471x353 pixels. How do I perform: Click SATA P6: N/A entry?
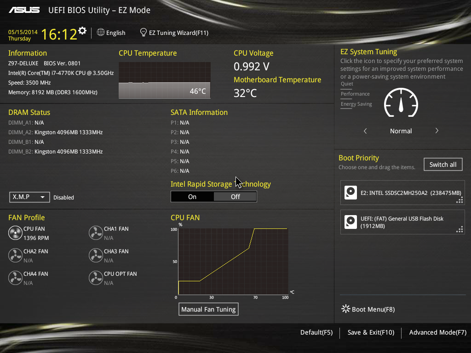coord(180,171)
